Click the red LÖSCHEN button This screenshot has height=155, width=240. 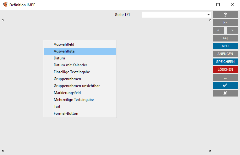coord(225,69)
